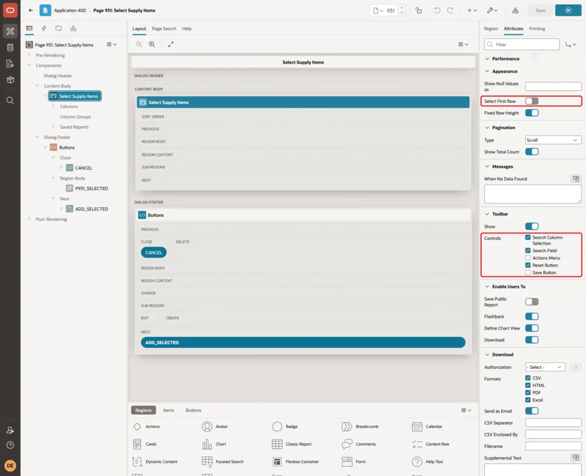
Task: Open SQL Workshop database icon in sidebar
Action: click(10, 47)
